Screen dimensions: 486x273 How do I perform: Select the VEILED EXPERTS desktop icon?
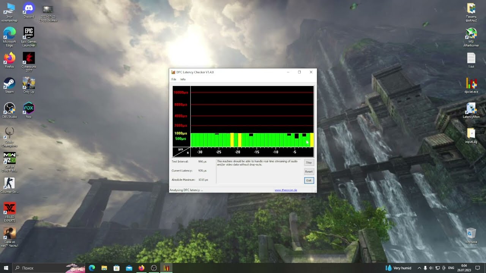pyautogui.click(x=9, y=212)
